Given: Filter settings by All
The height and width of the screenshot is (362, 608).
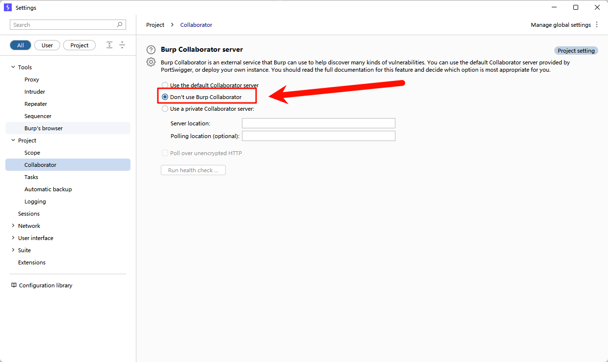Looking at the screenshot, I should (x=21, y=45).
